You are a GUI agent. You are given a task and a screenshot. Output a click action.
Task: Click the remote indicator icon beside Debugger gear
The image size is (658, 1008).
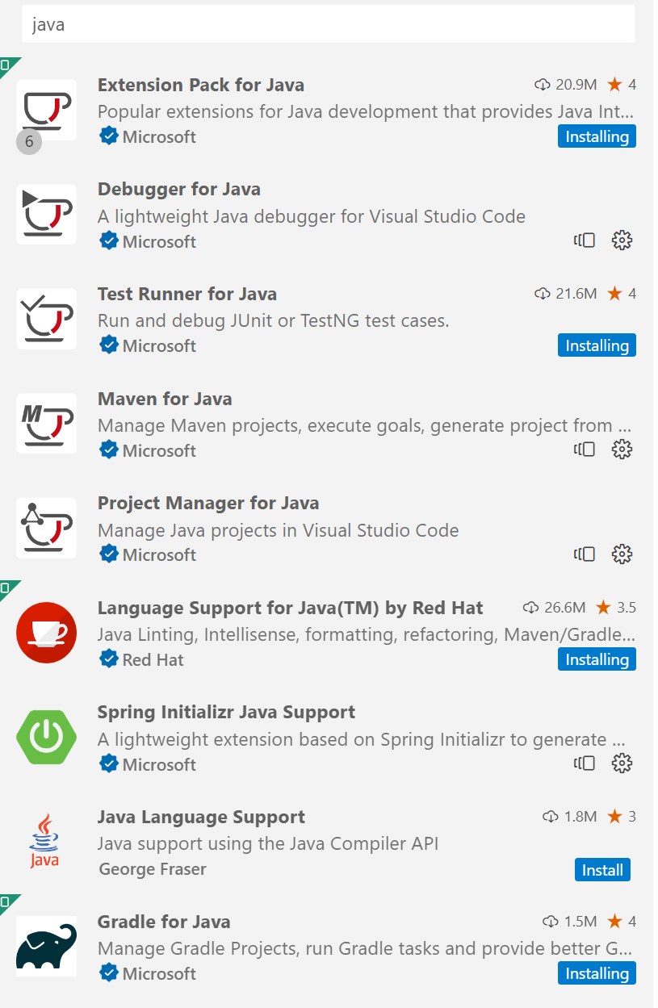coord(585,240)
